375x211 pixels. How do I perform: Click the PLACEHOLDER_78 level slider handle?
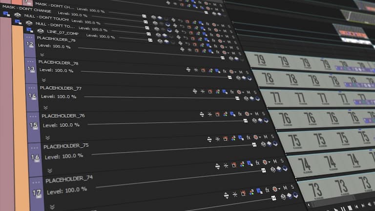tap(230, 78)
